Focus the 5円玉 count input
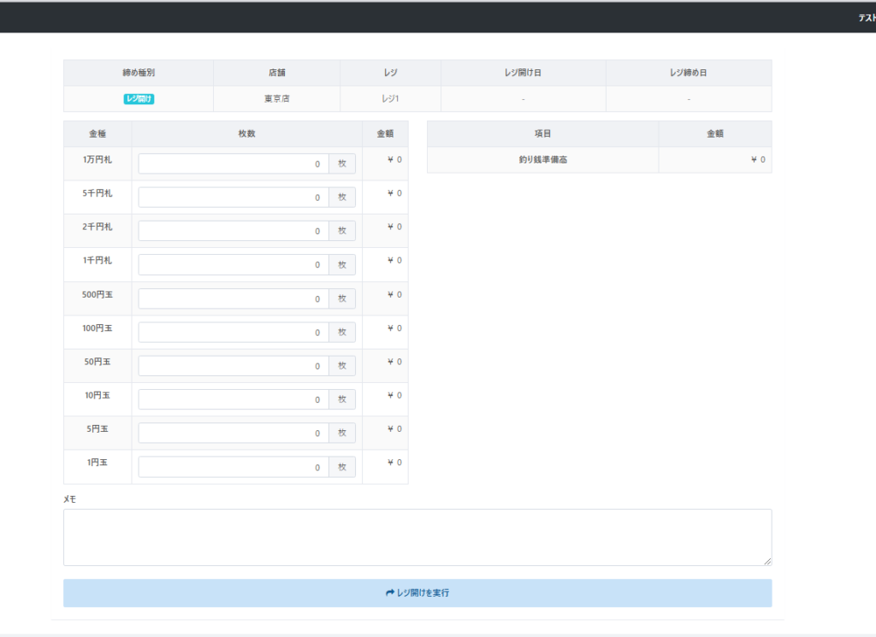The image size is (876, 637). 234,433
